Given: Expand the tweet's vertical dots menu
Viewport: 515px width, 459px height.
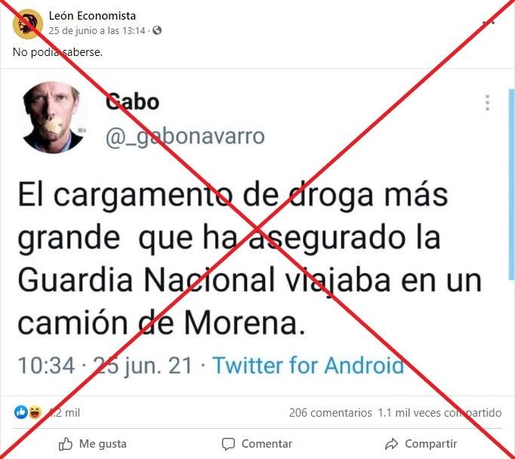Looking at the screenshot, I should [487, 103].
